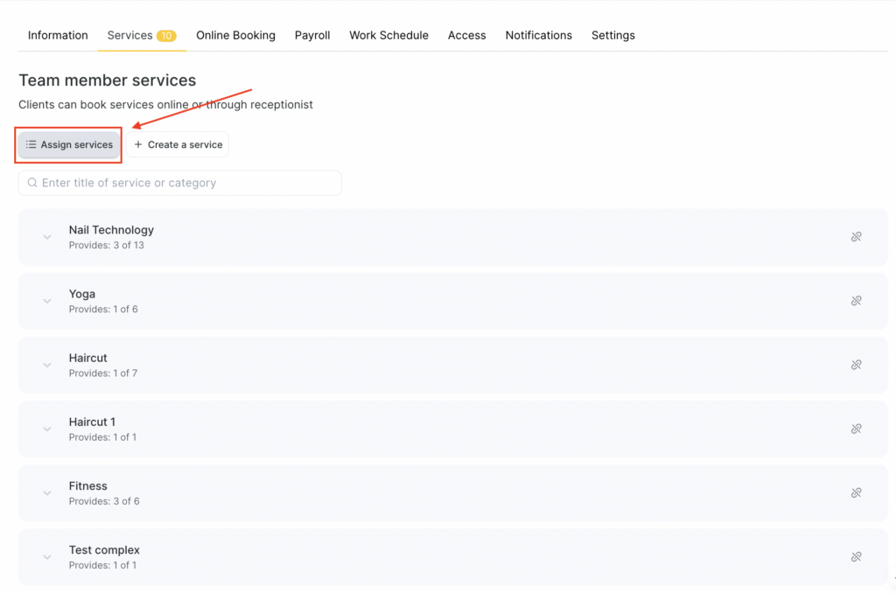Expand the Nail Technology category

click(x=47, y=237)
